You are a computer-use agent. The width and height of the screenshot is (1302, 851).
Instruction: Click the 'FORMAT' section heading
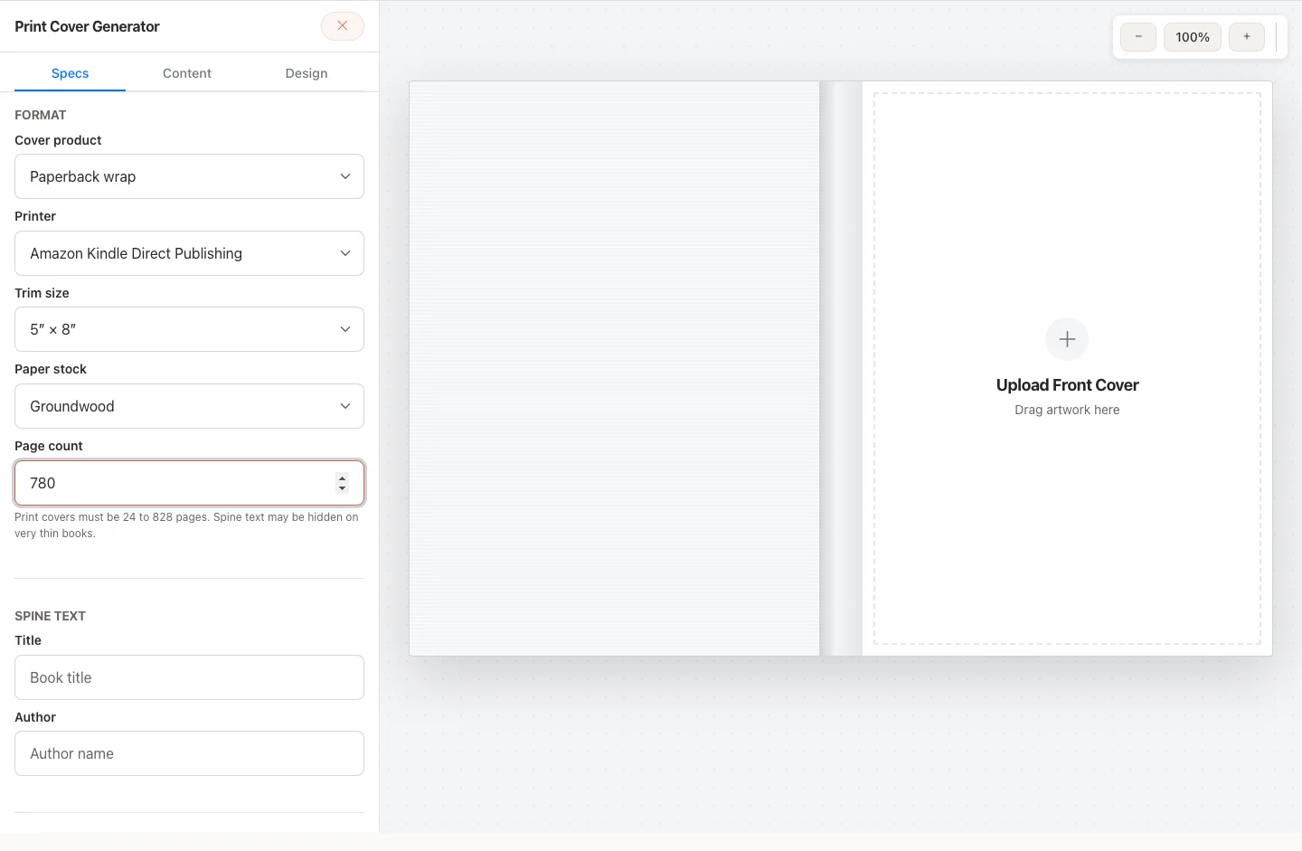click(41, 115)
